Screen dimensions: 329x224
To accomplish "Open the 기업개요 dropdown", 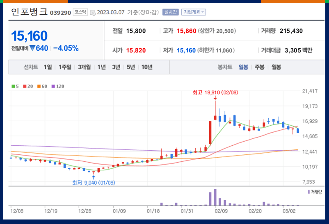I will [x=194, y=12].
